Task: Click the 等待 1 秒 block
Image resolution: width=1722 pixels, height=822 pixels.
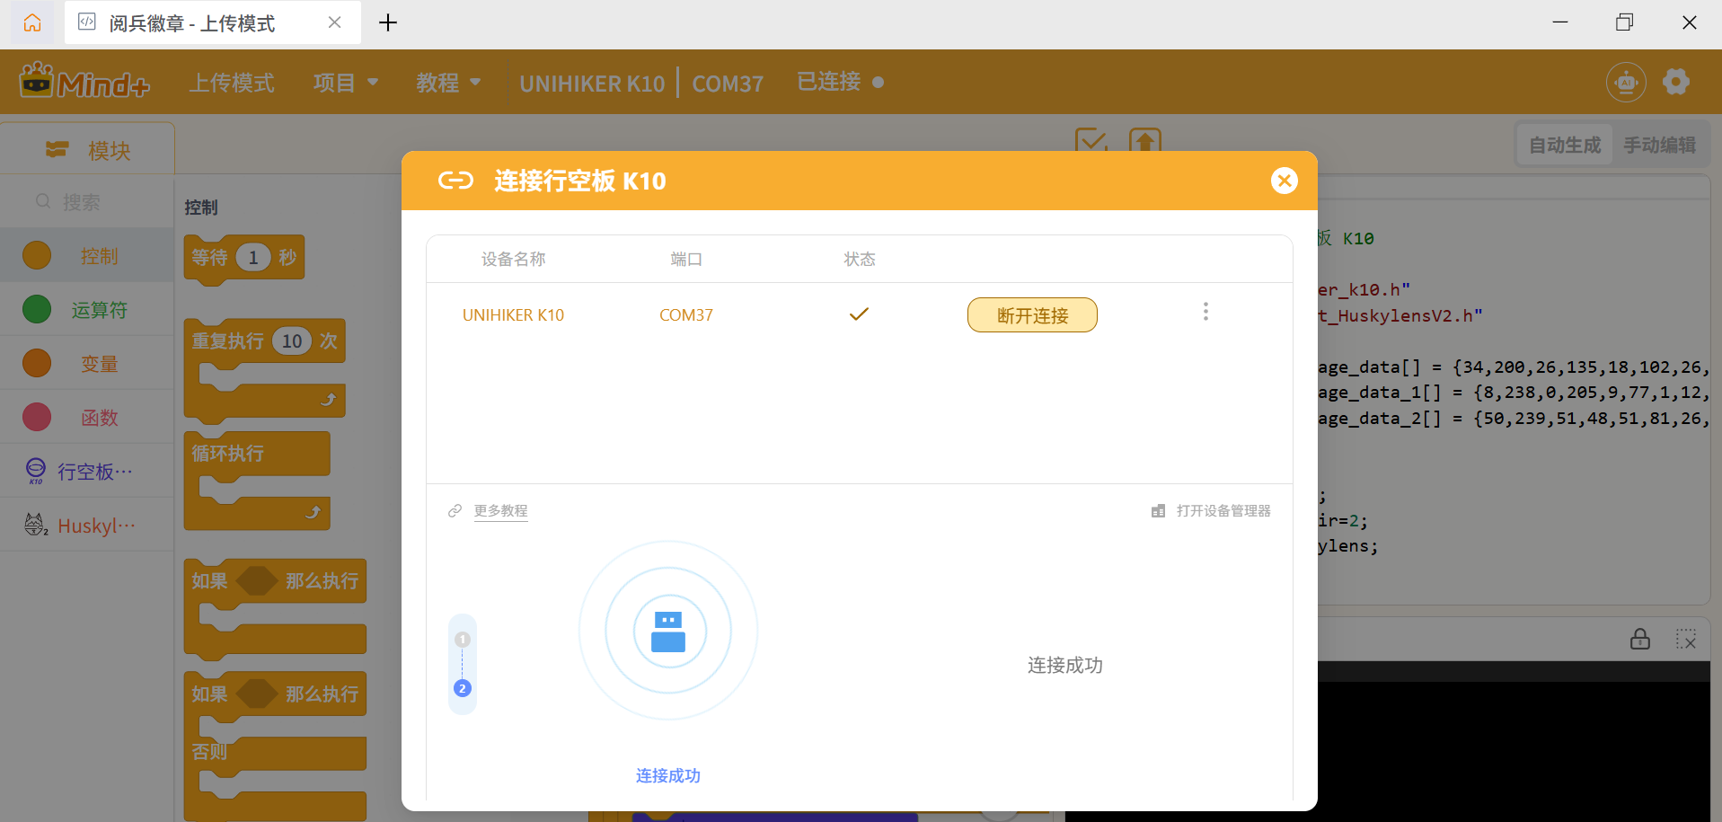Action: (x=244, y=259)
